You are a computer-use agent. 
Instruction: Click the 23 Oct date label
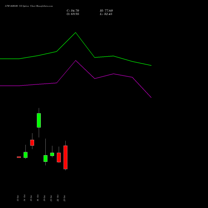tap(64, 198)
